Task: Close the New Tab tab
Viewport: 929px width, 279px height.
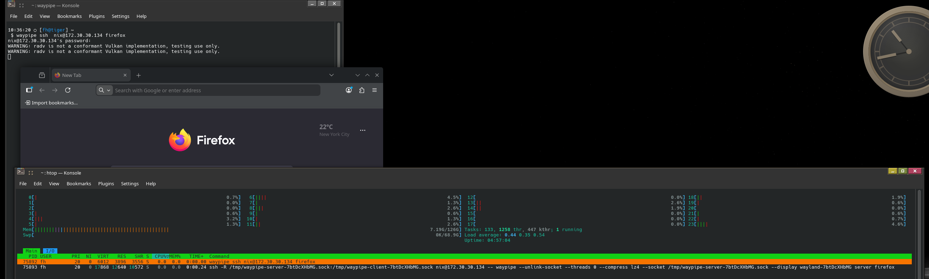Action: point(125,75)
